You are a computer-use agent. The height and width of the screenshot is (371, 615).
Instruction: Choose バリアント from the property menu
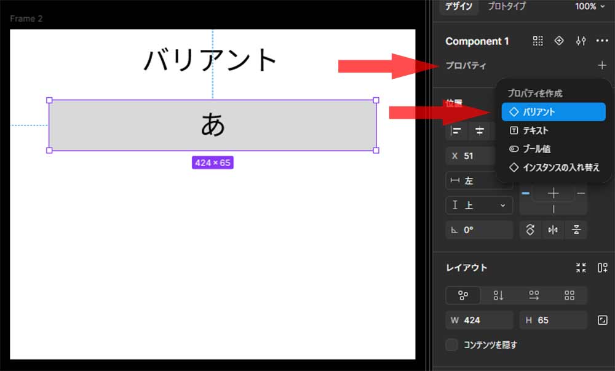coord(553,112)
